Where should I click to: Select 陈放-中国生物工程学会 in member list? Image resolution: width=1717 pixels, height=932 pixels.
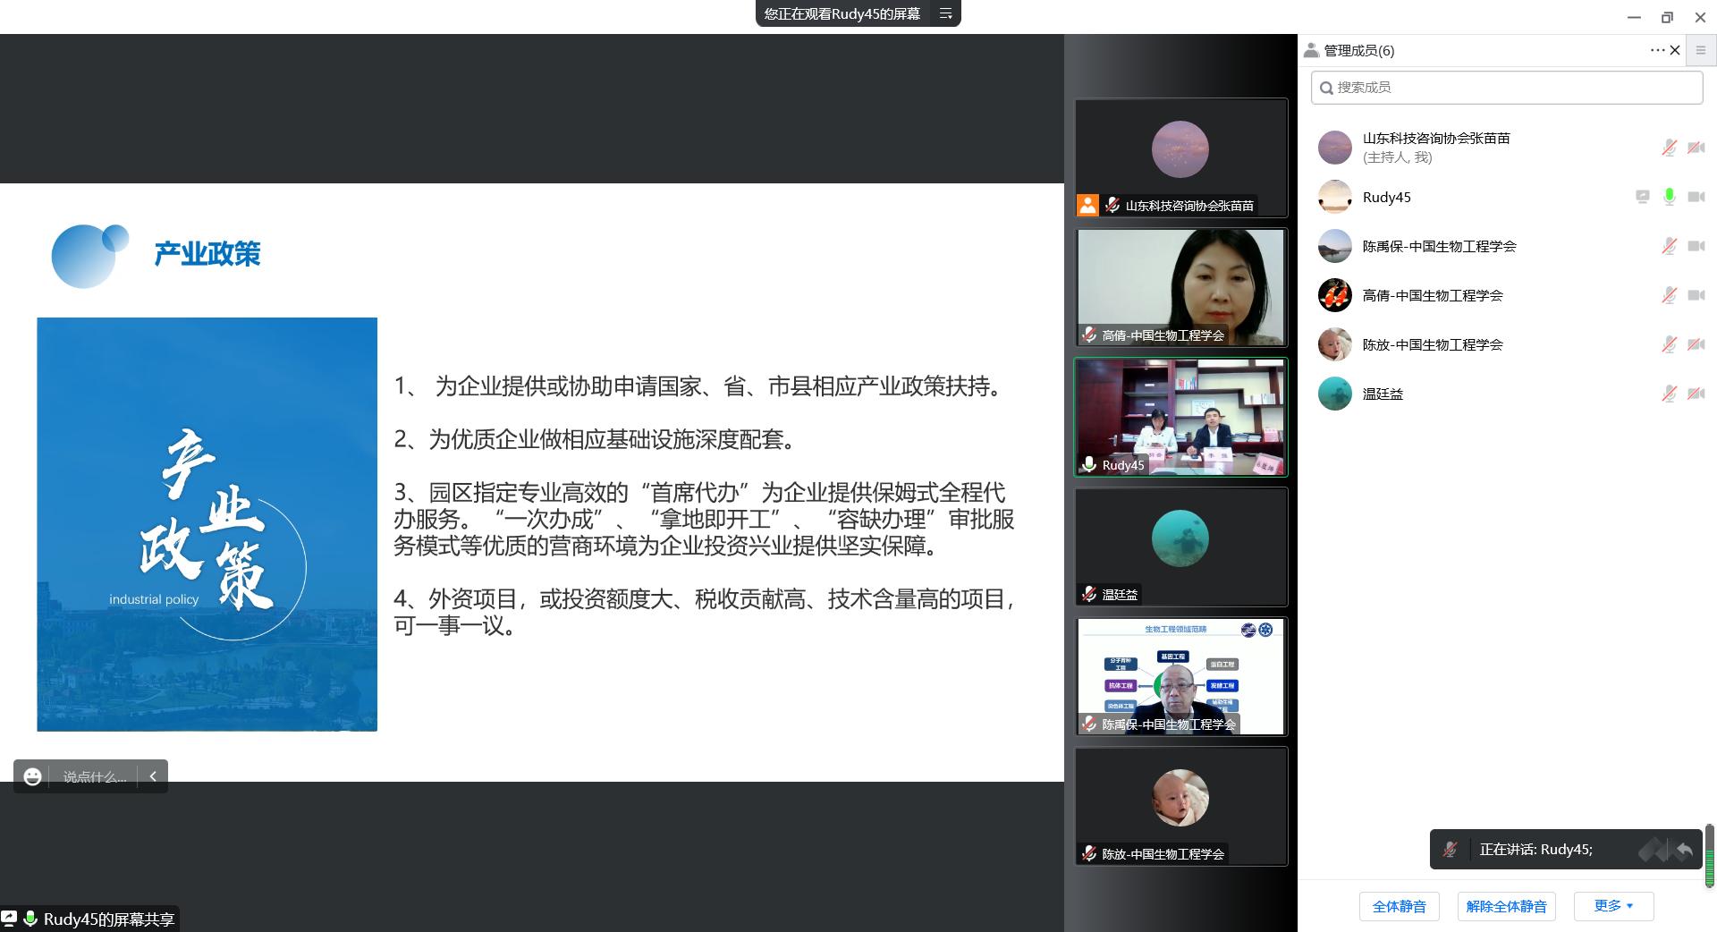(x=1432, y=344)
